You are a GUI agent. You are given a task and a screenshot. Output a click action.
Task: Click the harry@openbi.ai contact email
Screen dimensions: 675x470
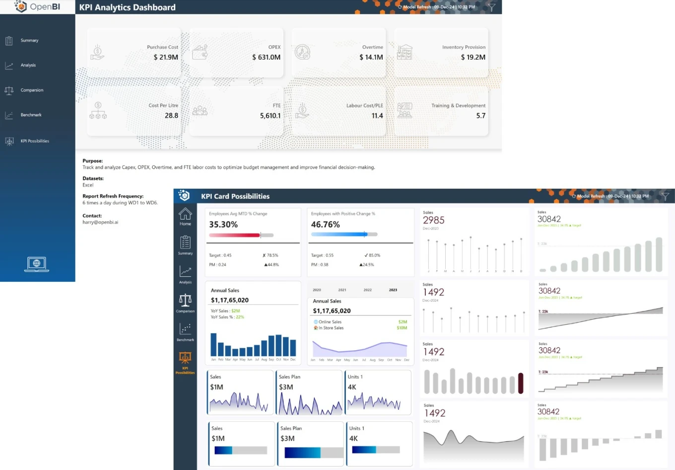100,222
